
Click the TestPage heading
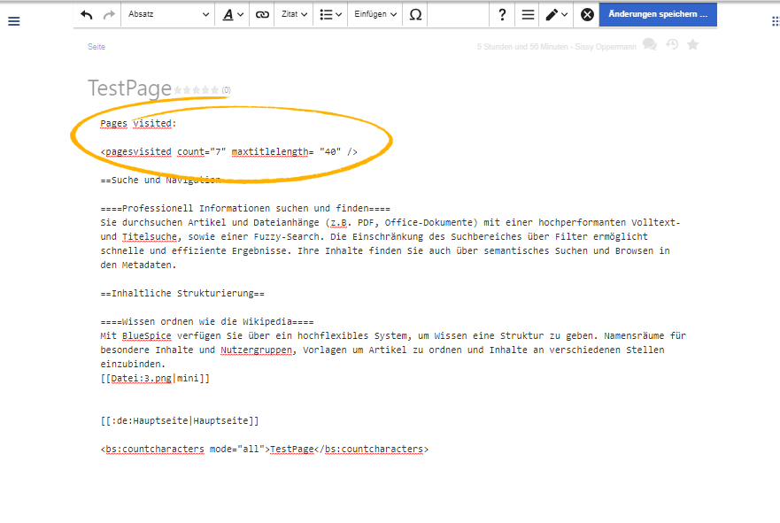coord(129,88)
